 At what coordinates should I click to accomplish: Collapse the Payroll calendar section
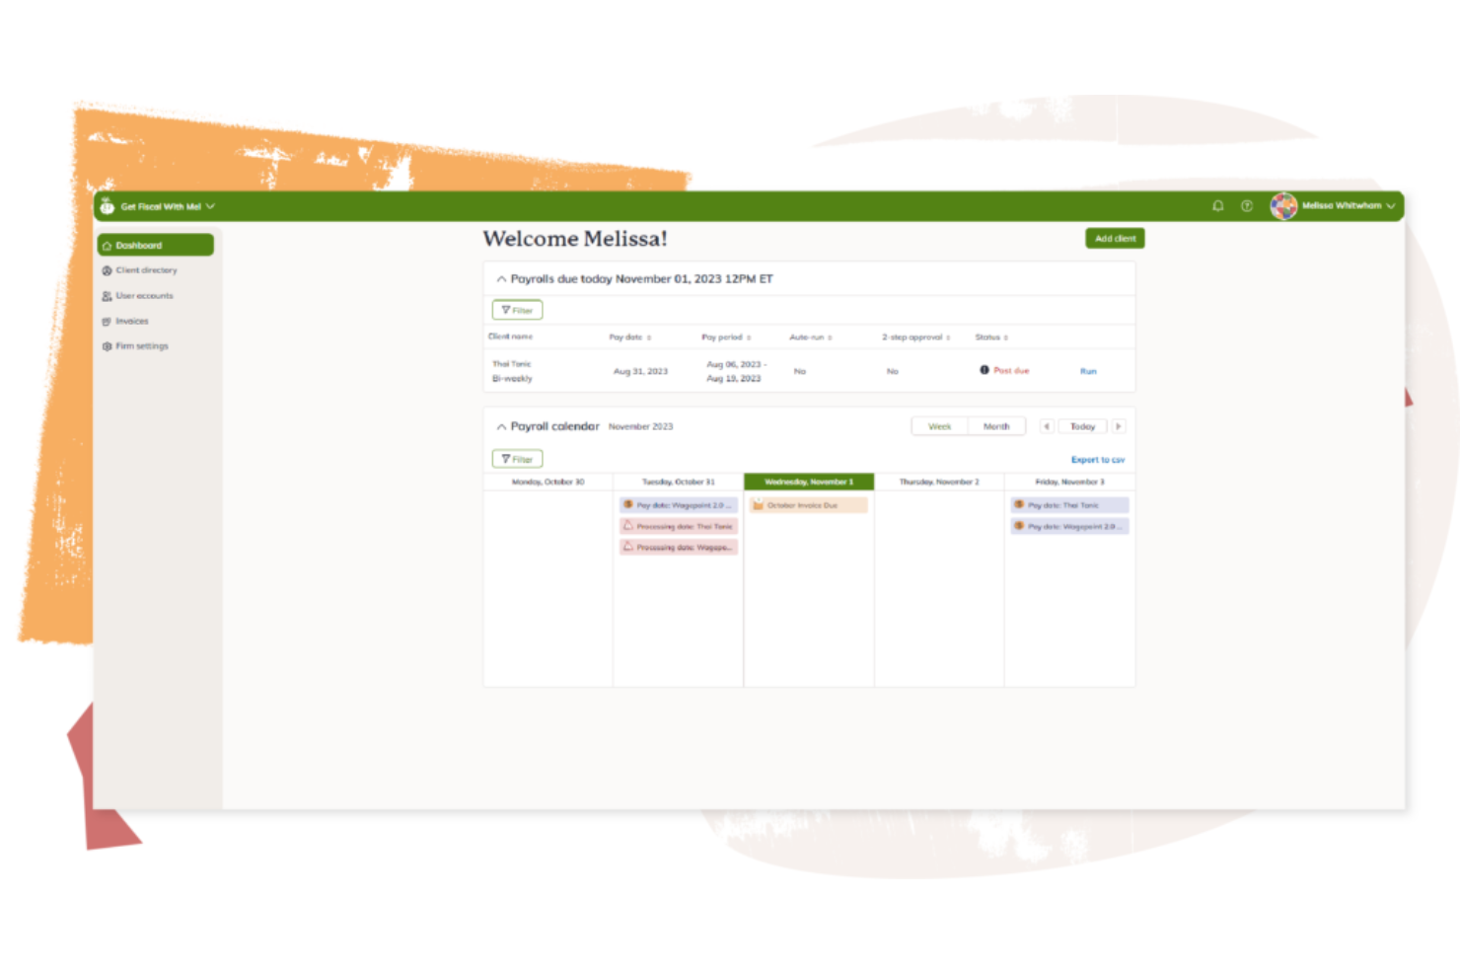coord(501,426)
